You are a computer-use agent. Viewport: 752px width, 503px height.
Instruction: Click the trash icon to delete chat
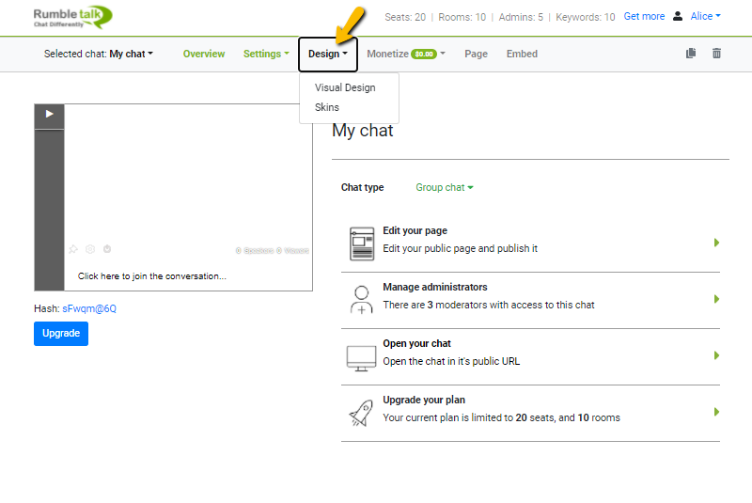[x=716, y=54]
